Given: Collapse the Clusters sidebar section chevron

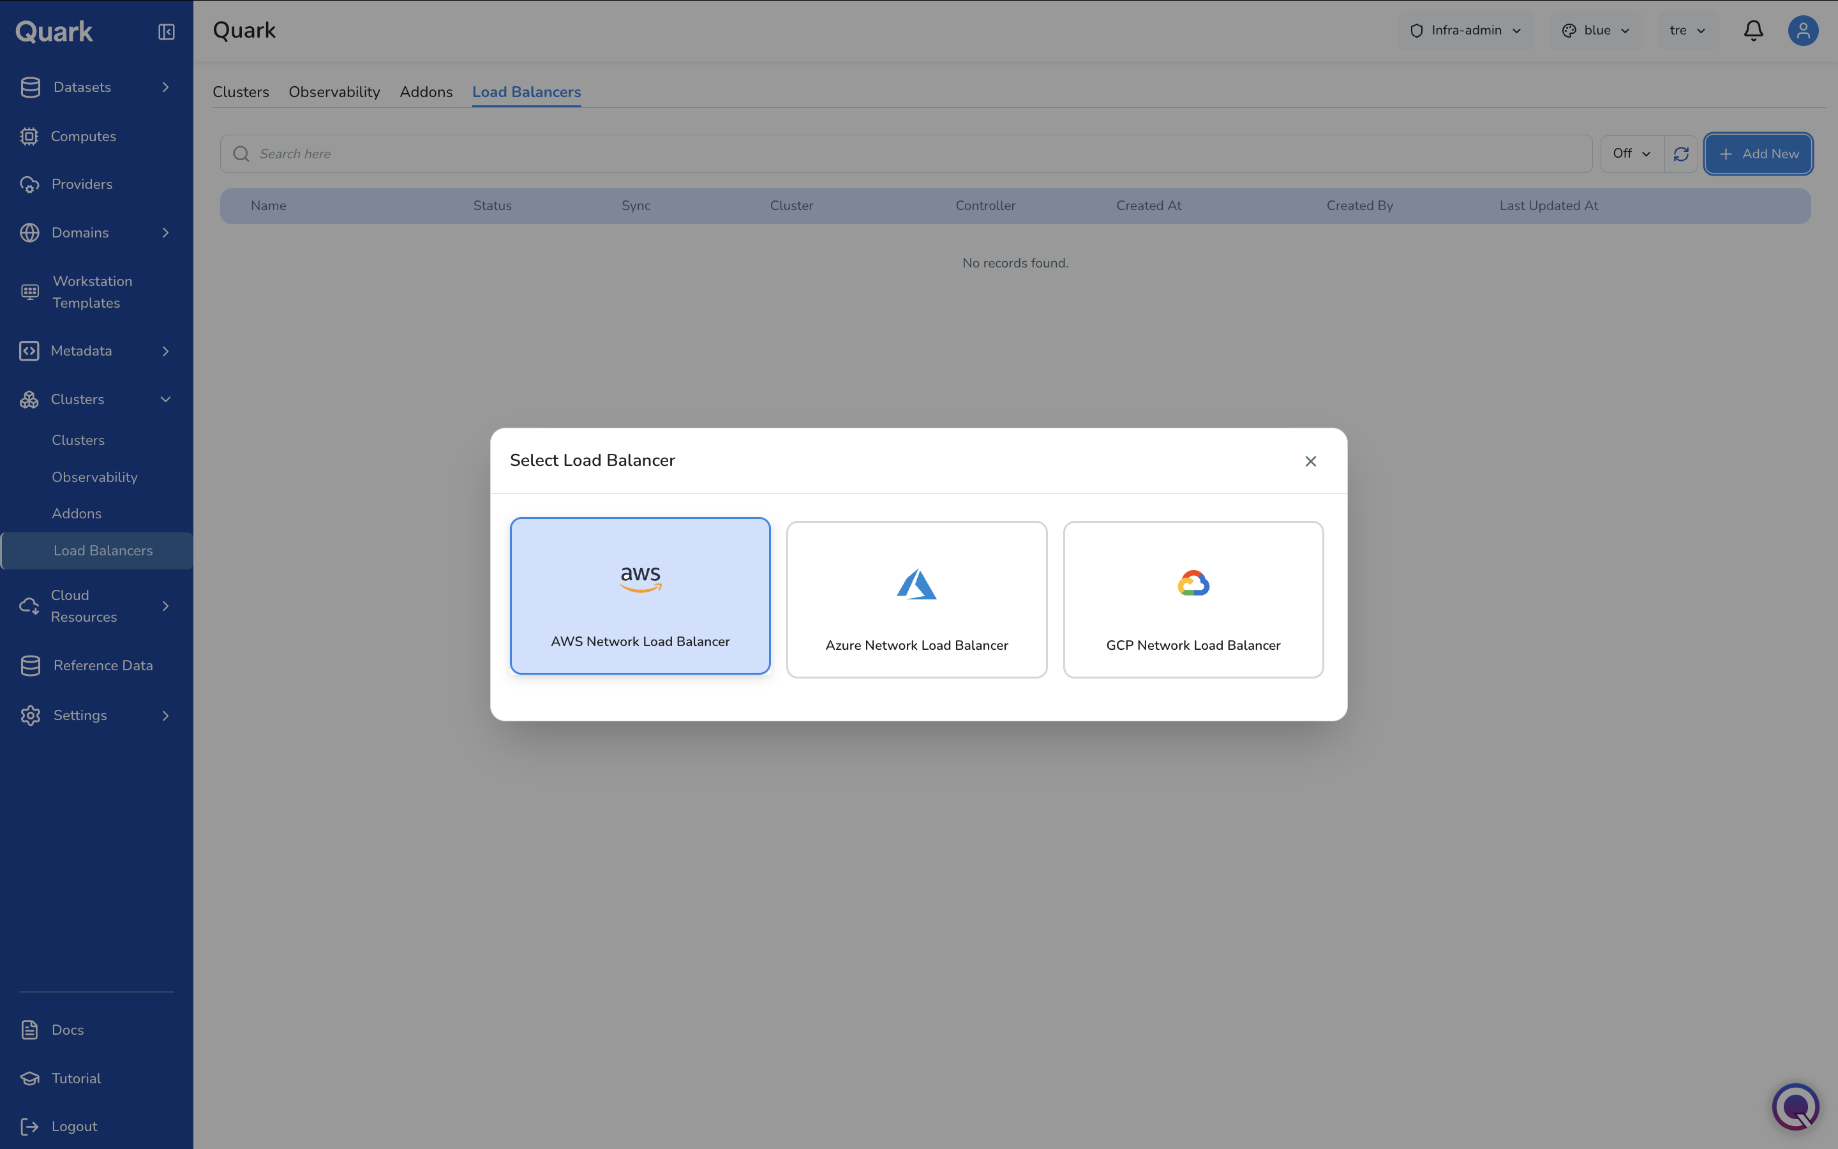Looking at the screenshot, I should click(165, 400).
